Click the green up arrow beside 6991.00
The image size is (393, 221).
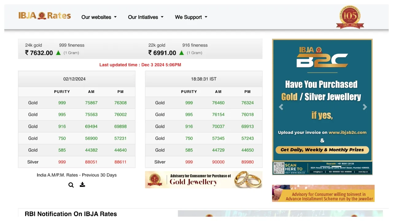181,53
